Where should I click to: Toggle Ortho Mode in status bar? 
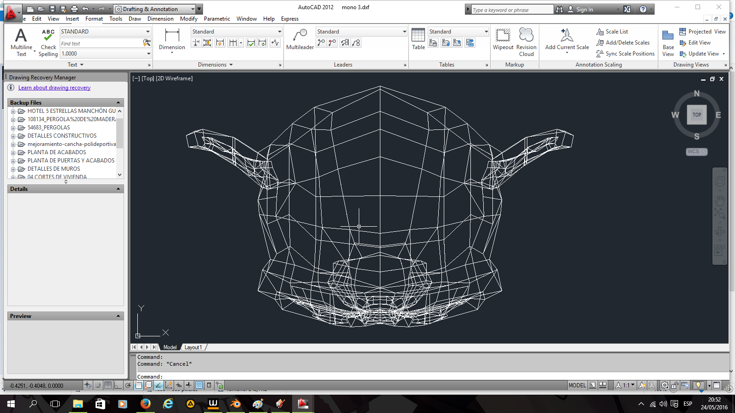point(118,385)
